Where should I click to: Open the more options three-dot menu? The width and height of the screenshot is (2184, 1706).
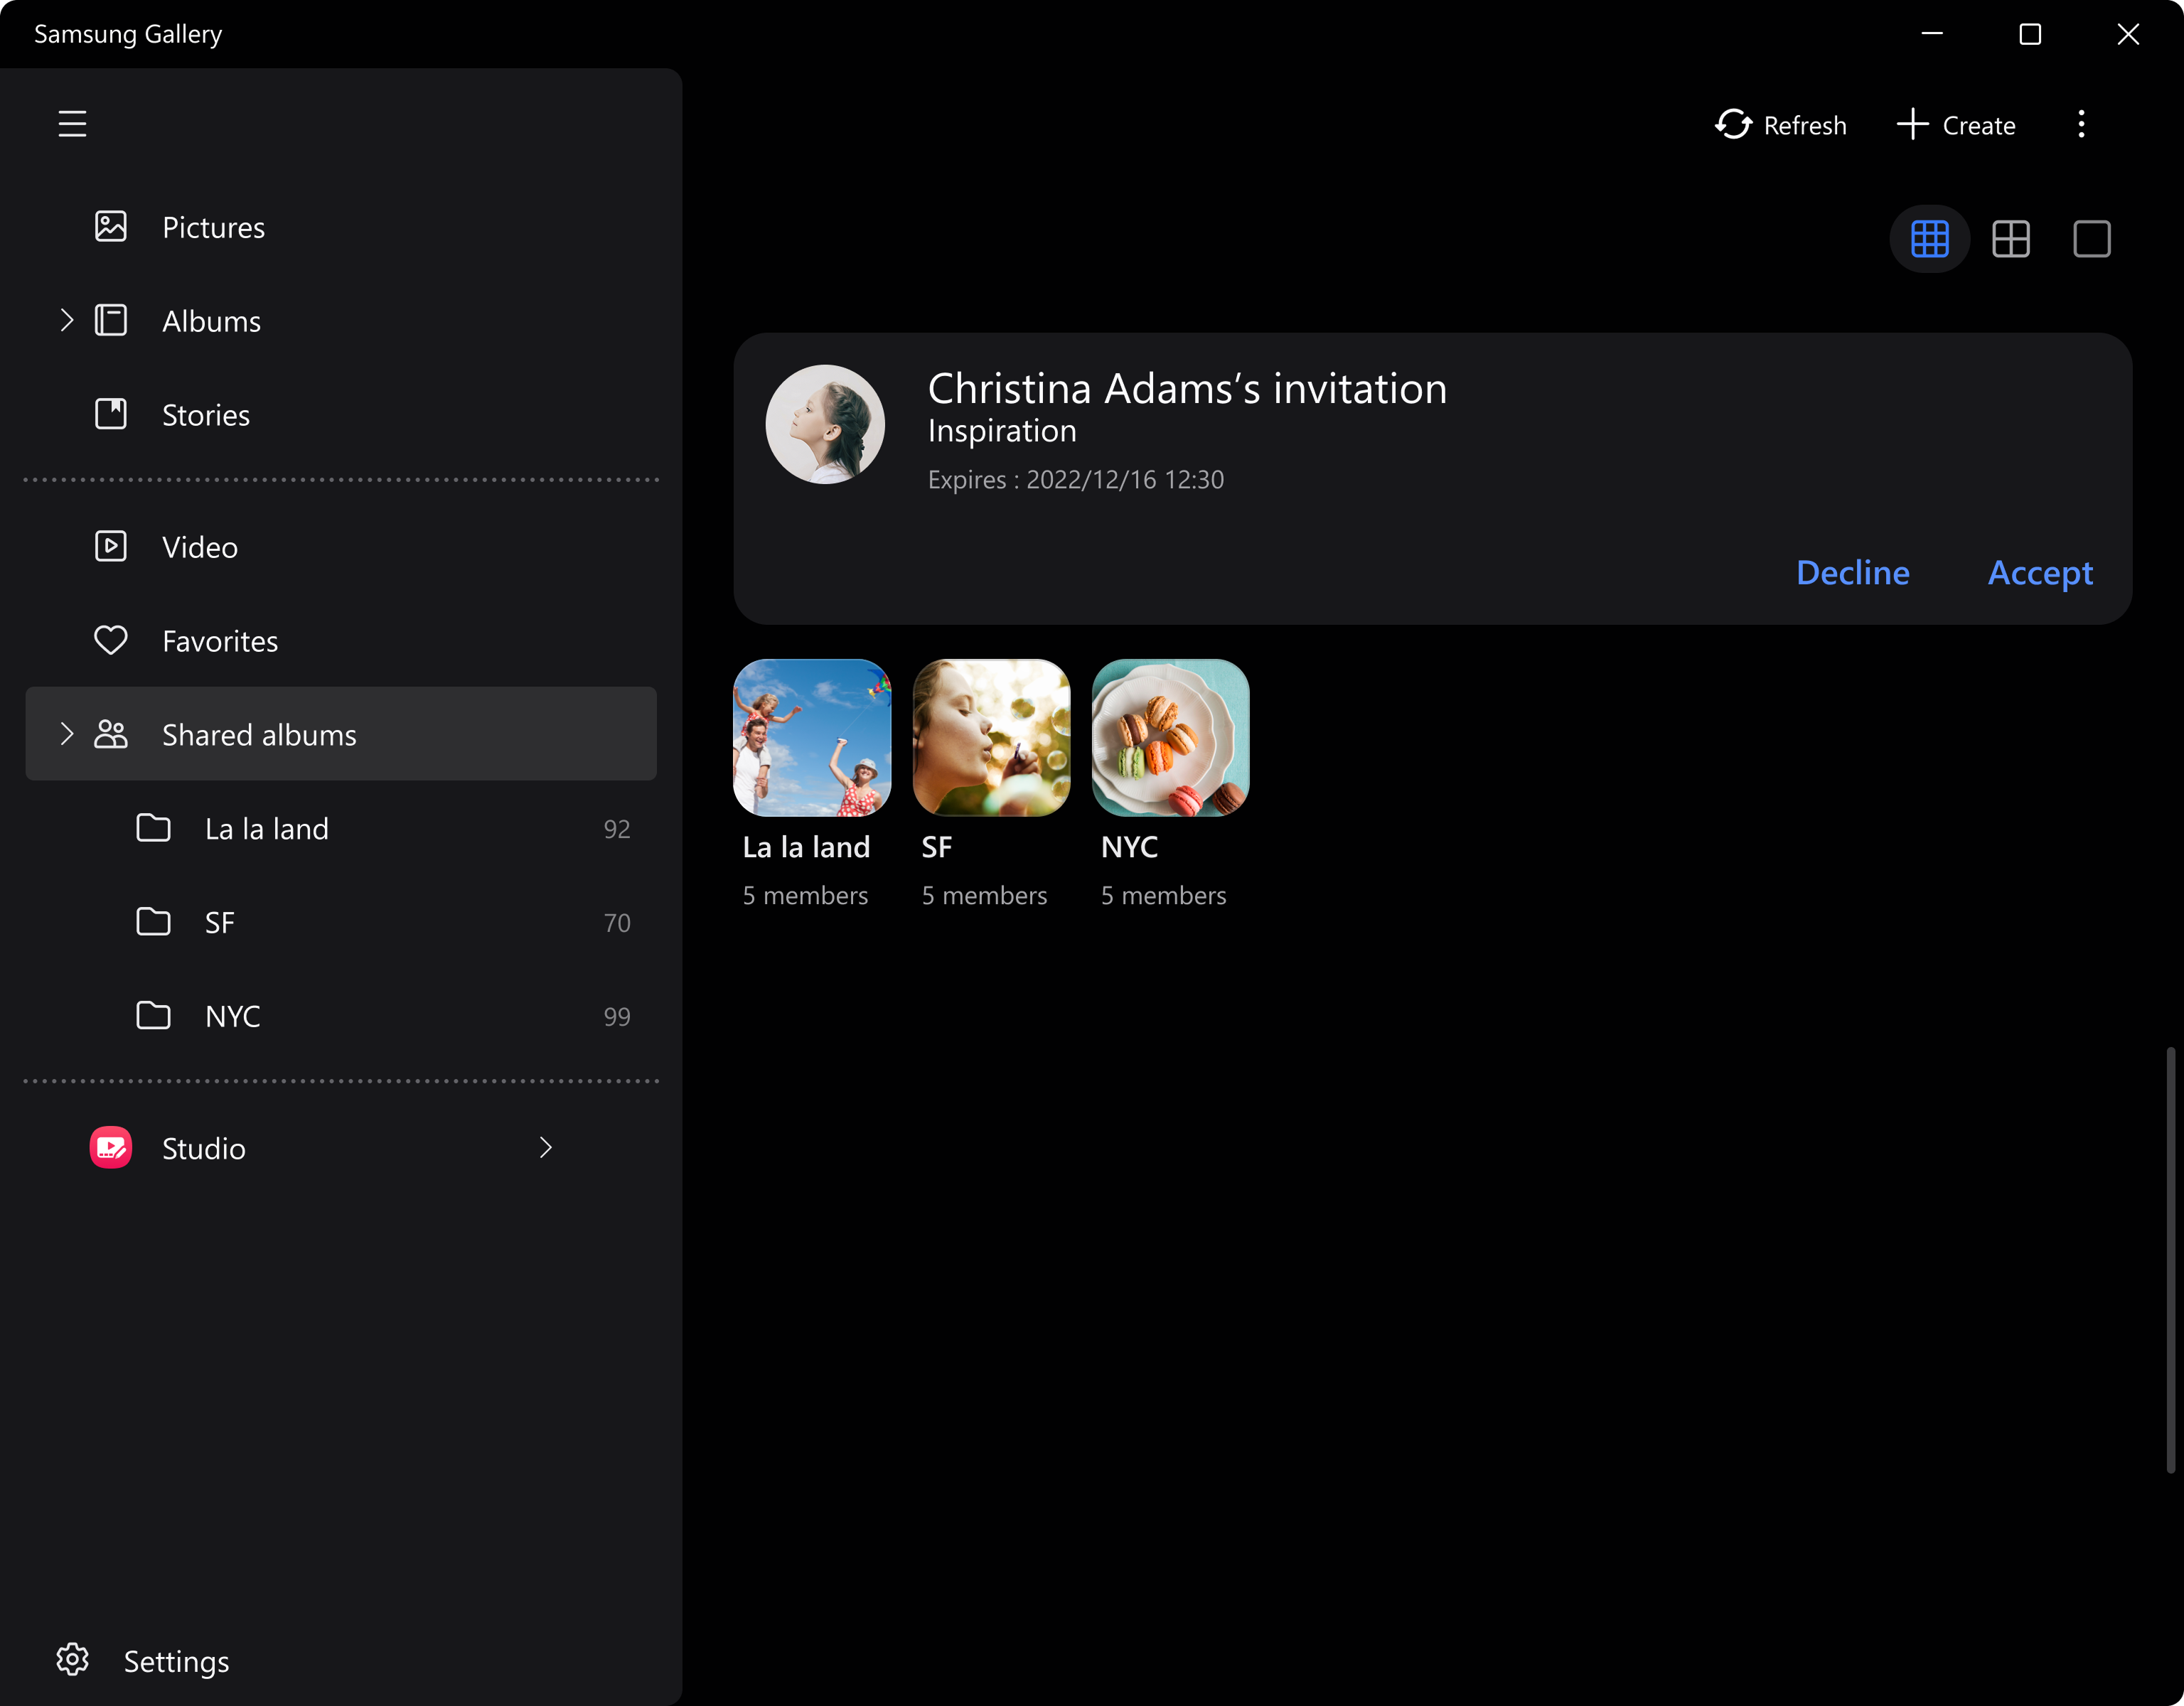2081,124
